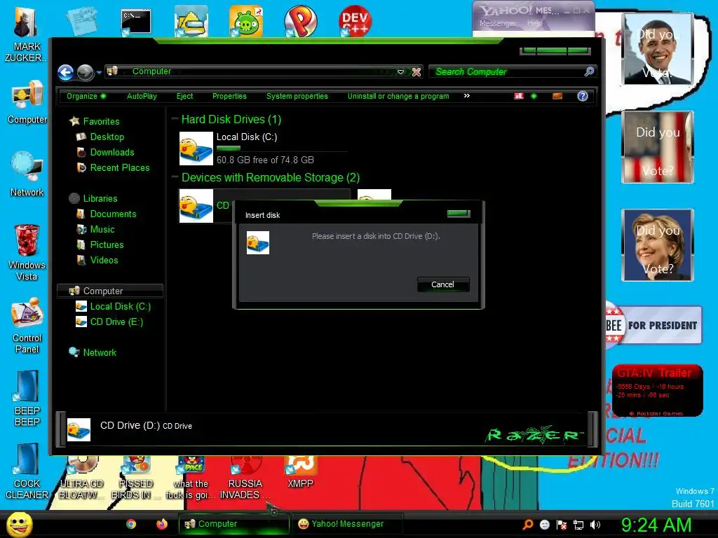Viewport: 718px width, 538px height.
Task: Select CD Drive (E:) in navigation pane
Action: 116,322
